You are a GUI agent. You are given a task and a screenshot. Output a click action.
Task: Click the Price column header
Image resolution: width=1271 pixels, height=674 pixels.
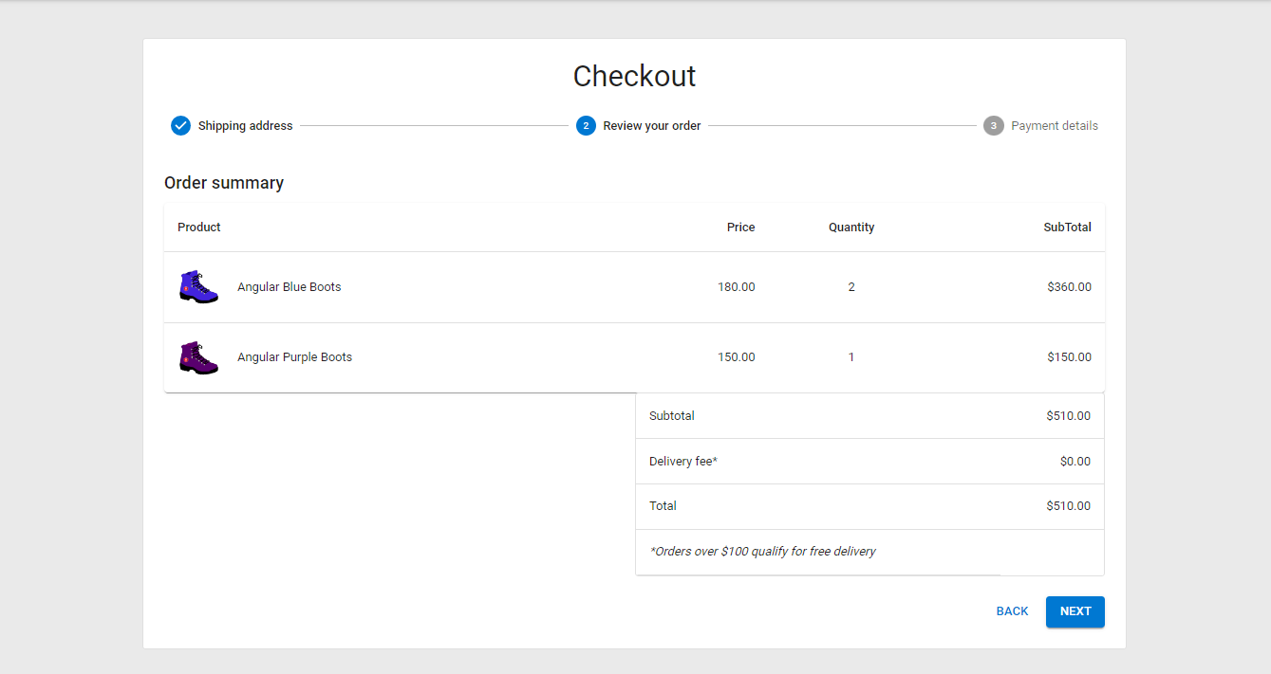740,228
